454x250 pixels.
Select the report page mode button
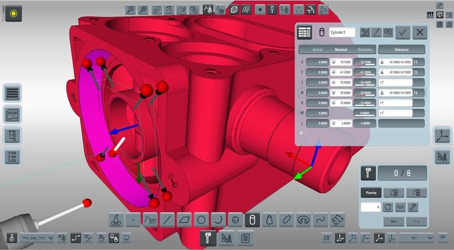point(245,238)
